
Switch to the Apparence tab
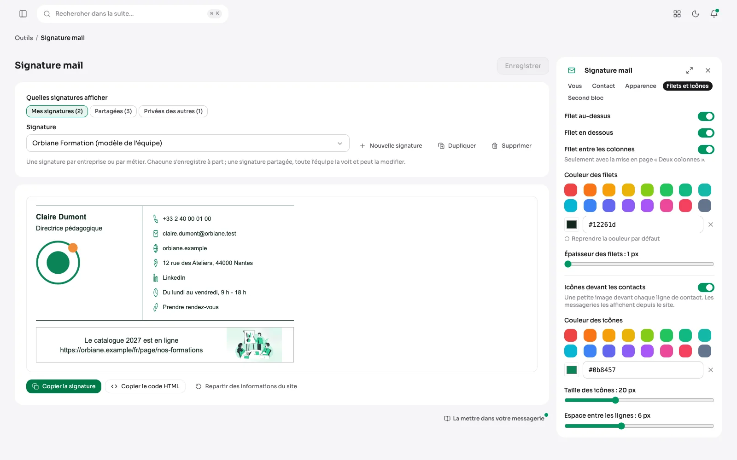tap(641, 86)
